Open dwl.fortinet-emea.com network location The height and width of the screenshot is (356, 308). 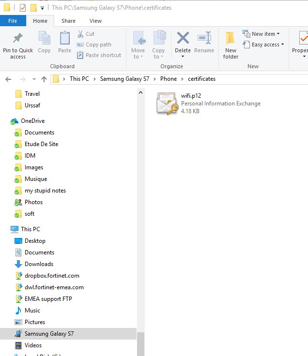54,287
